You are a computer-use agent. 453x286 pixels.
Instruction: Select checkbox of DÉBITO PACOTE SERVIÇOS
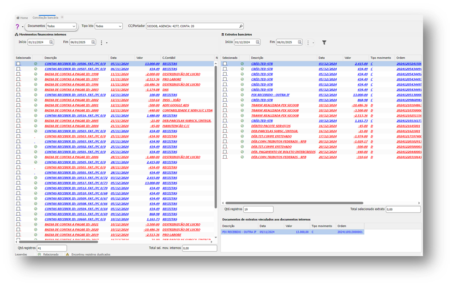tap(225, 126)
